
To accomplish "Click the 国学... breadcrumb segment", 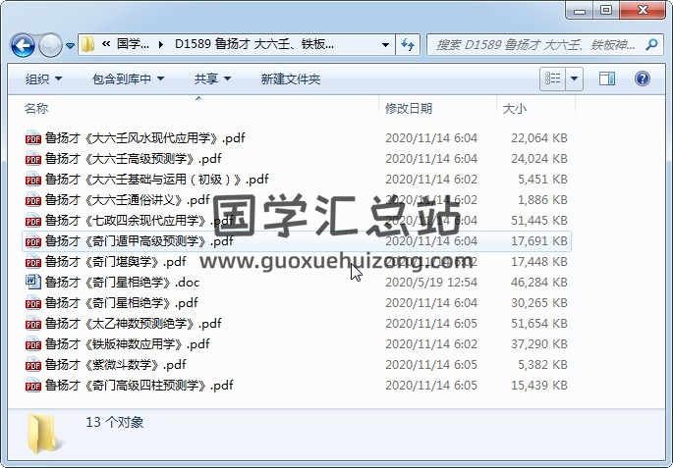I will click(133, 44).
